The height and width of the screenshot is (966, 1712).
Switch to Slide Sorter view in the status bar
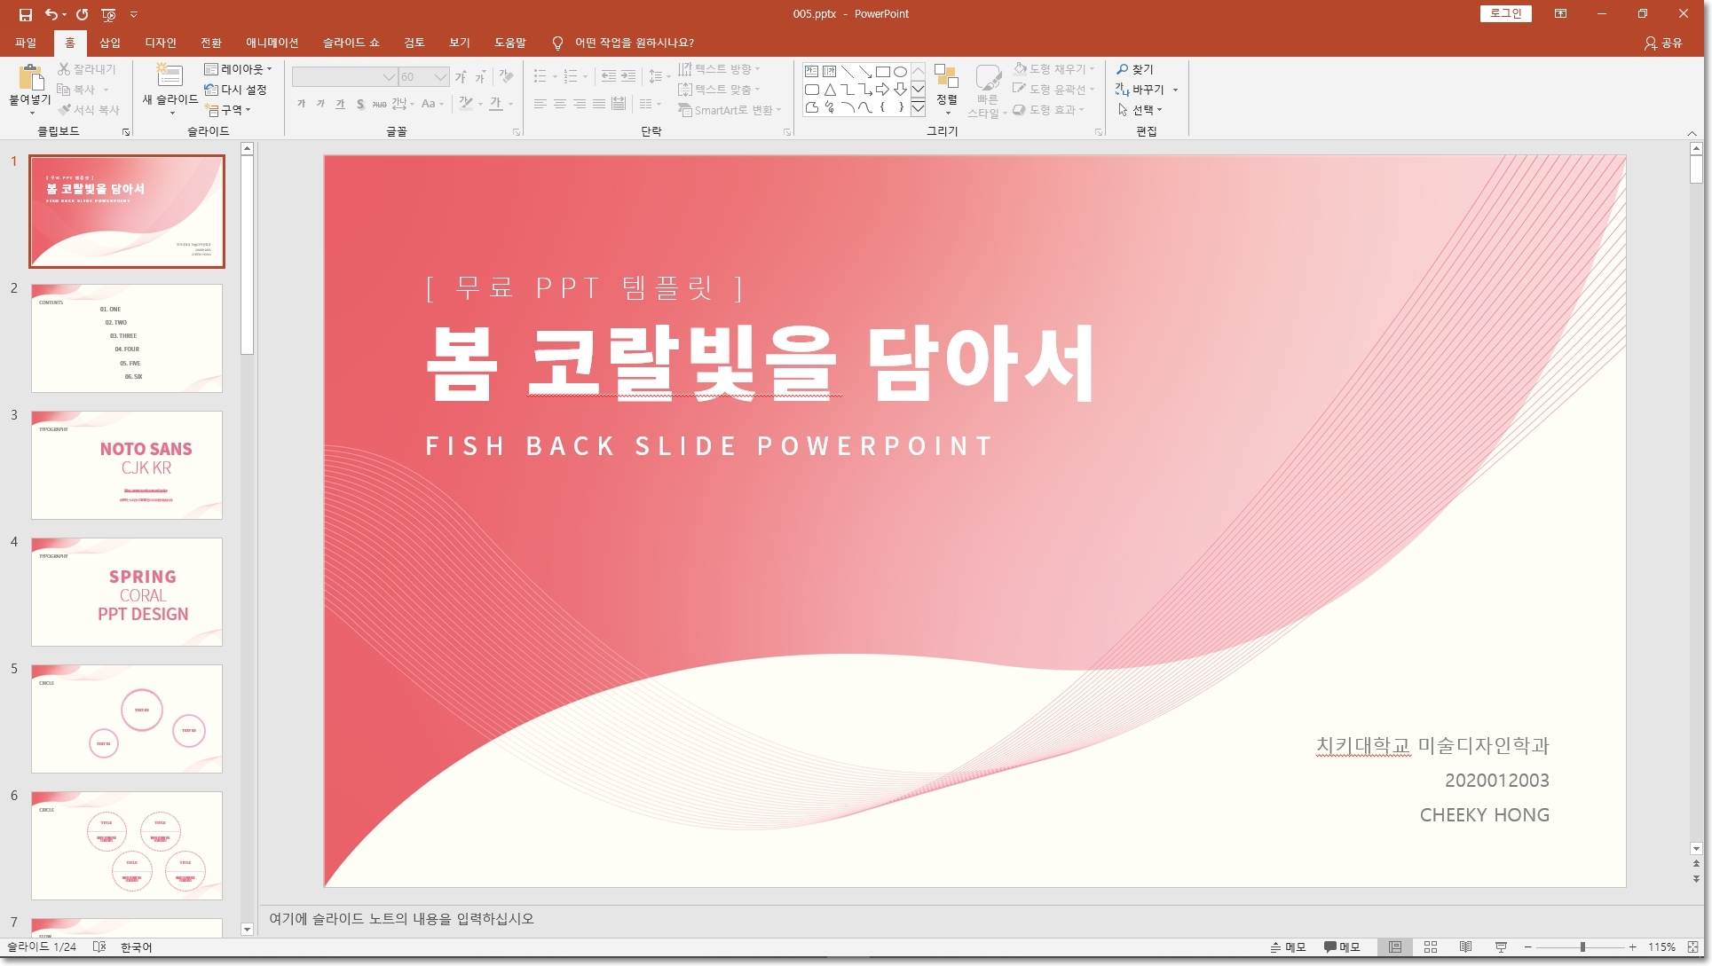(1431, 947)
